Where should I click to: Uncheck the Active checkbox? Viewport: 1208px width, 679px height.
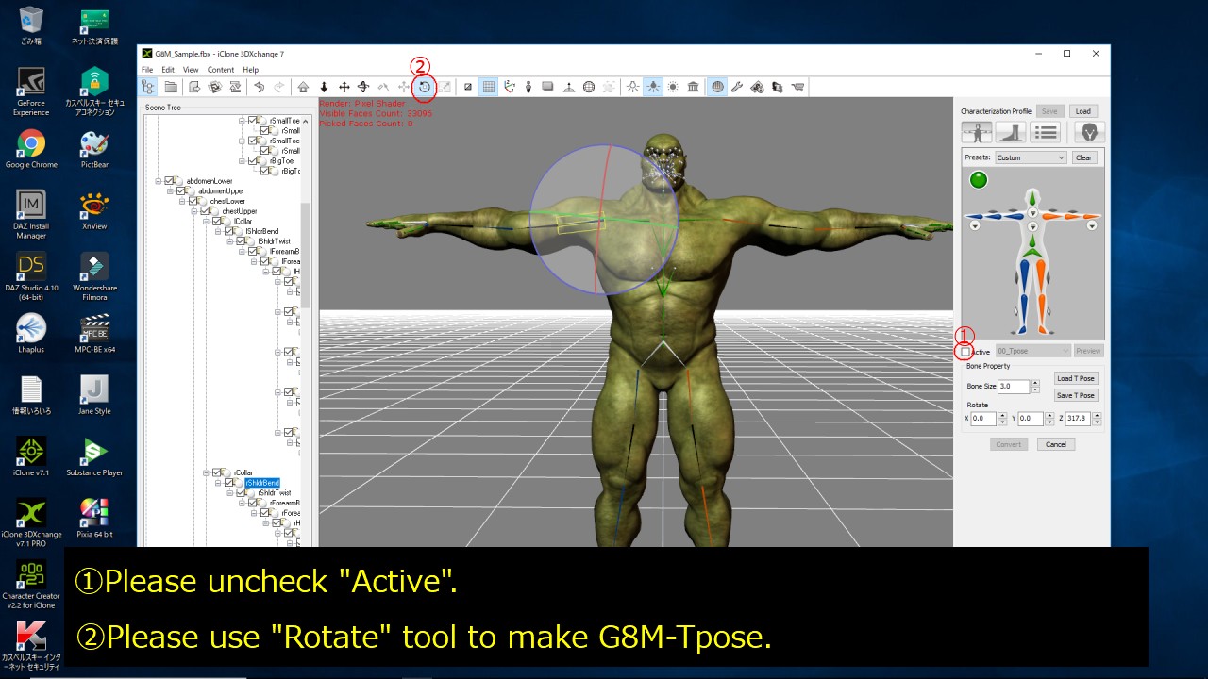pos(965,352)
